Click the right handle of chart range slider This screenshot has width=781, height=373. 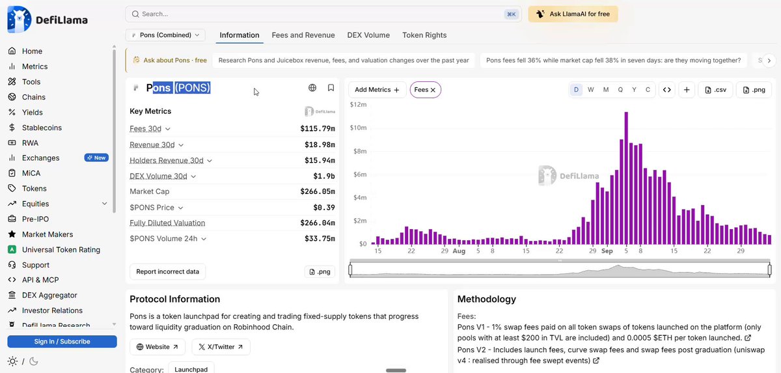tap(769, 269)
